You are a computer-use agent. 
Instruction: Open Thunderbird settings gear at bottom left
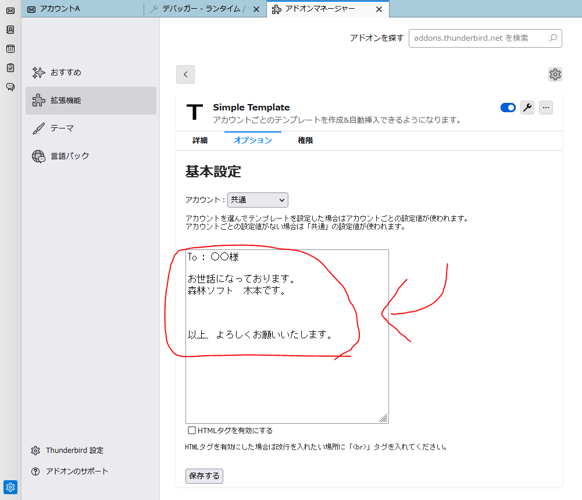pyautogui.click(x=10, y=487)
